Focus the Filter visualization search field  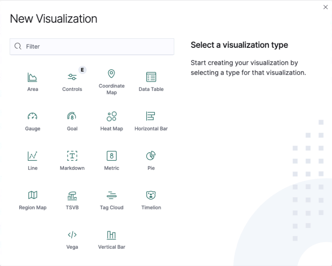click(92, 47)
